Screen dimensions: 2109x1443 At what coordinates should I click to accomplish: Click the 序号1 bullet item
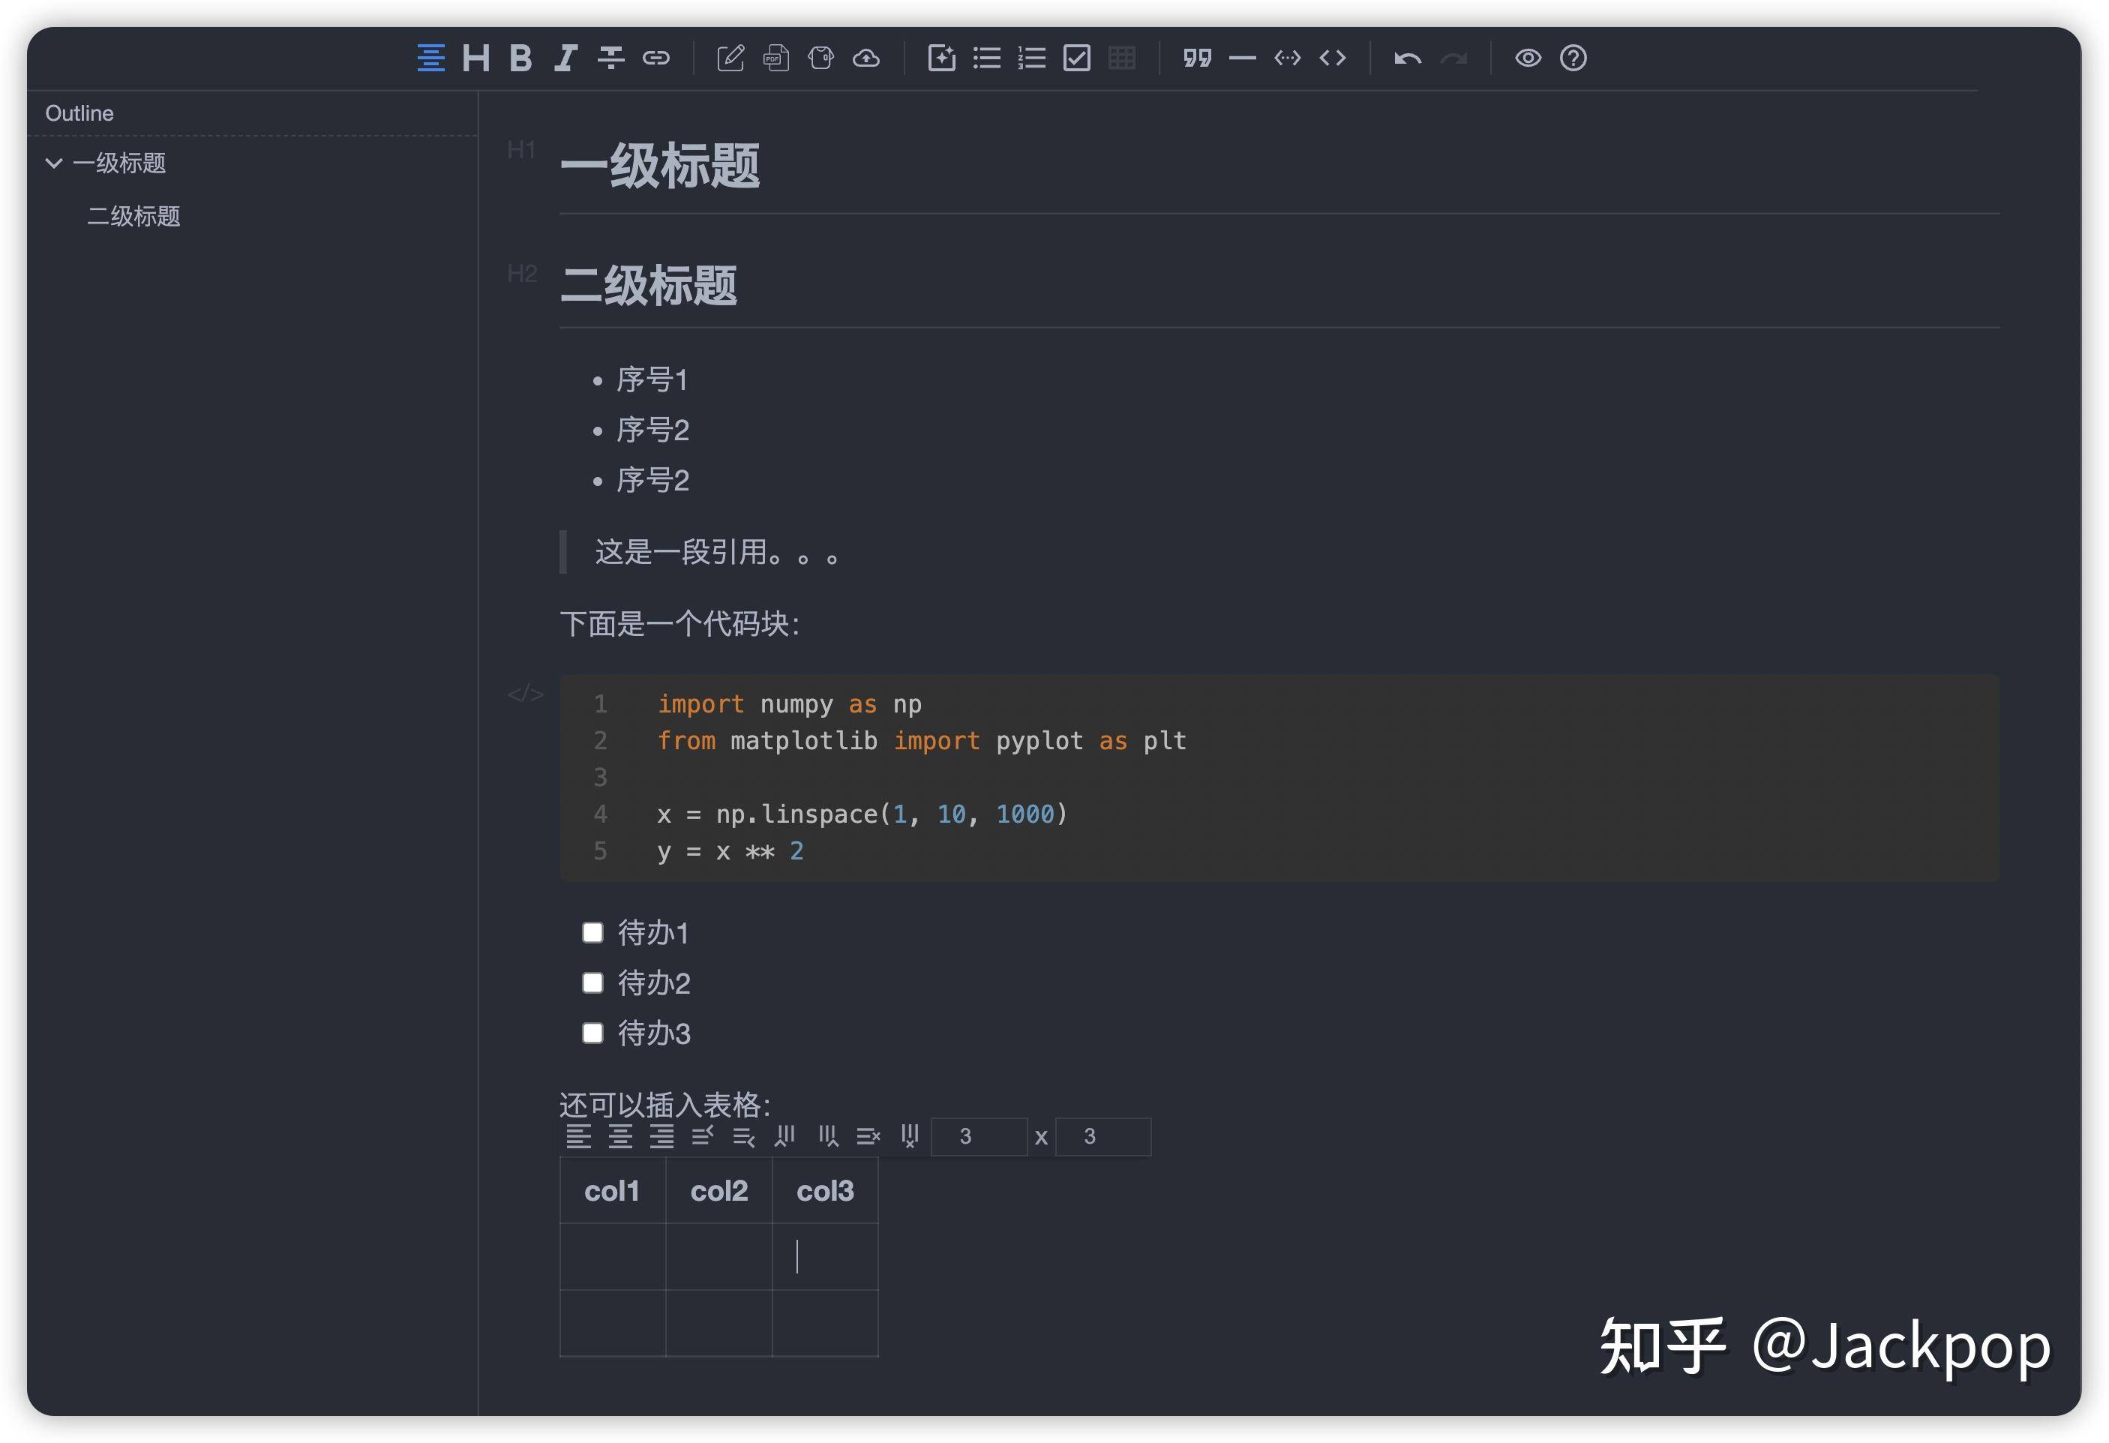tap(652, 379)
